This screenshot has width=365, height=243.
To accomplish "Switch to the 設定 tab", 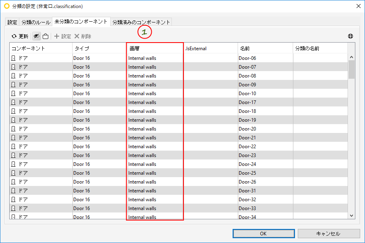I will 12,22.
